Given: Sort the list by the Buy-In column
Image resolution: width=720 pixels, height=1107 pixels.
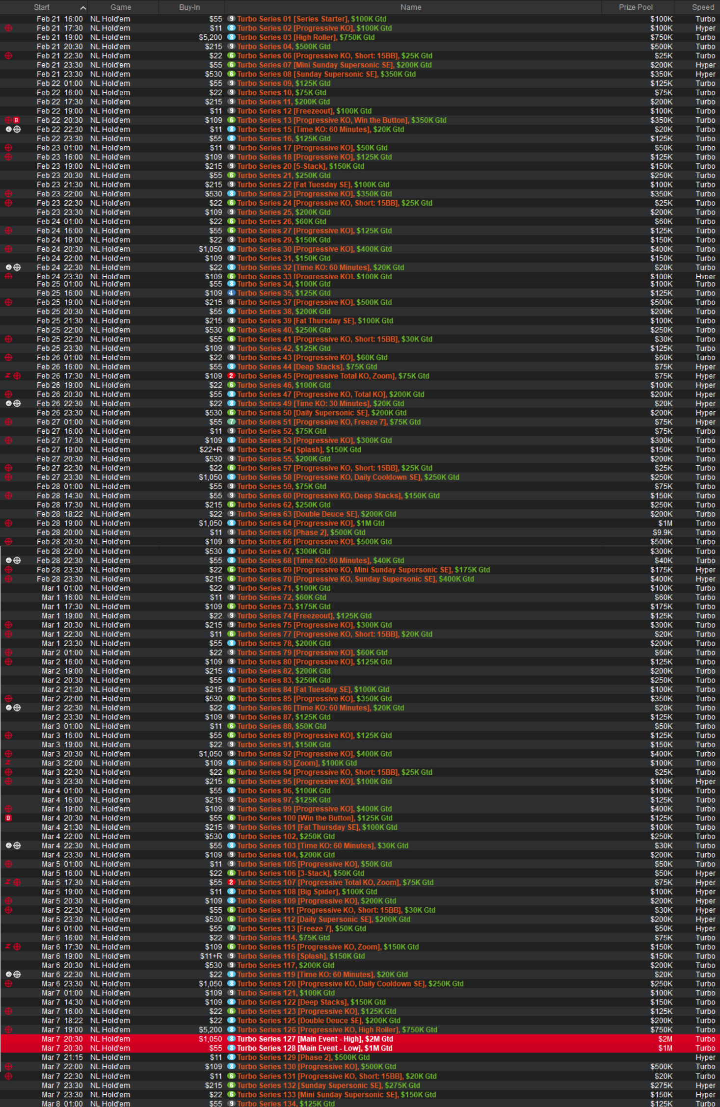Looking at the screenshot, I should coord(189,7).
